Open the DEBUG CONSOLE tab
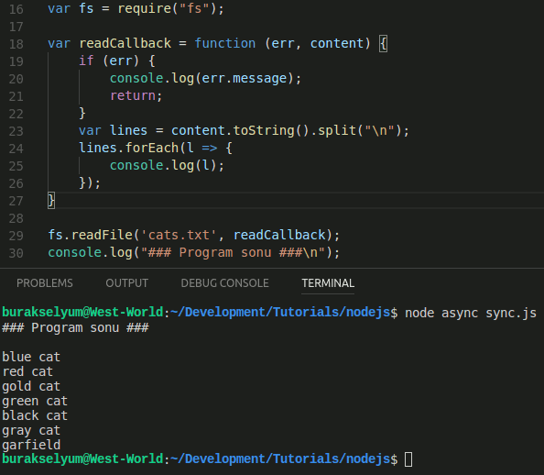This screenshot has height=475, width=544. tap(224, 283)
